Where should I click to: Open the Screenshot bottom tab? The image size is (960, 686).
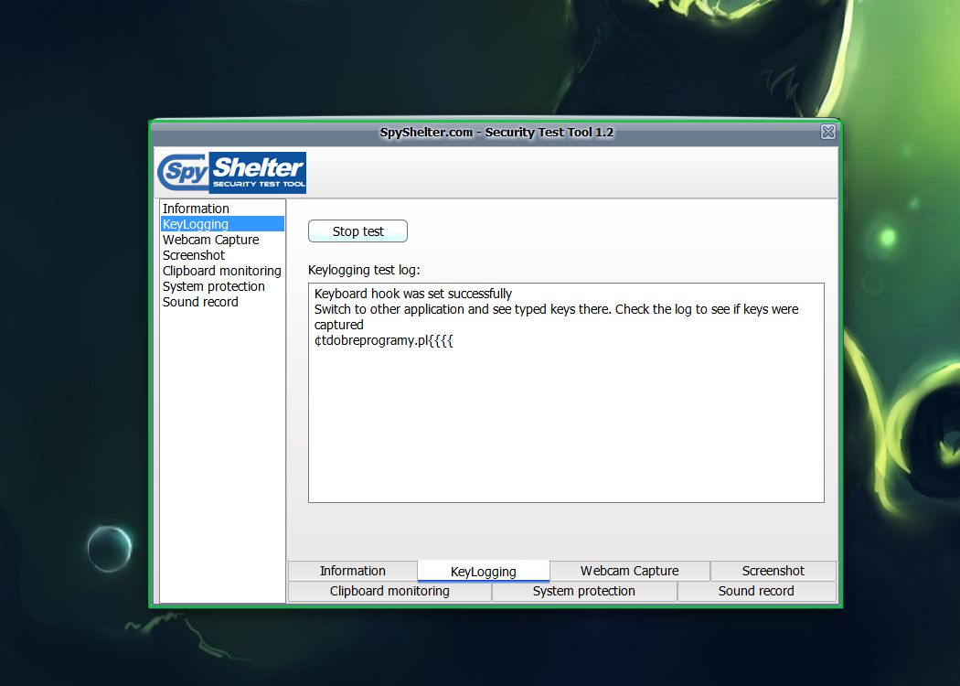click(773, 571)
